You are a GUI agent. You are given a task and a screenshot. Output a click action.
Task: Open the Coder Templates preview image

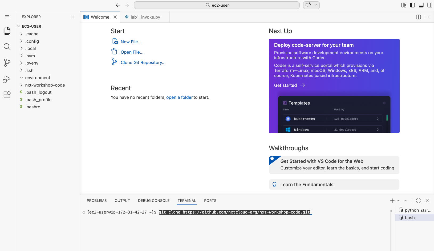334,114
